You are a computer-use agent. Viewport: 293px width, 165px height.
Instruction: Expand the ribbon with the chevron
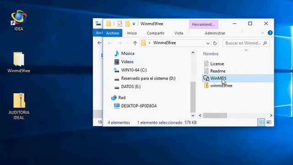click(262, 33)
